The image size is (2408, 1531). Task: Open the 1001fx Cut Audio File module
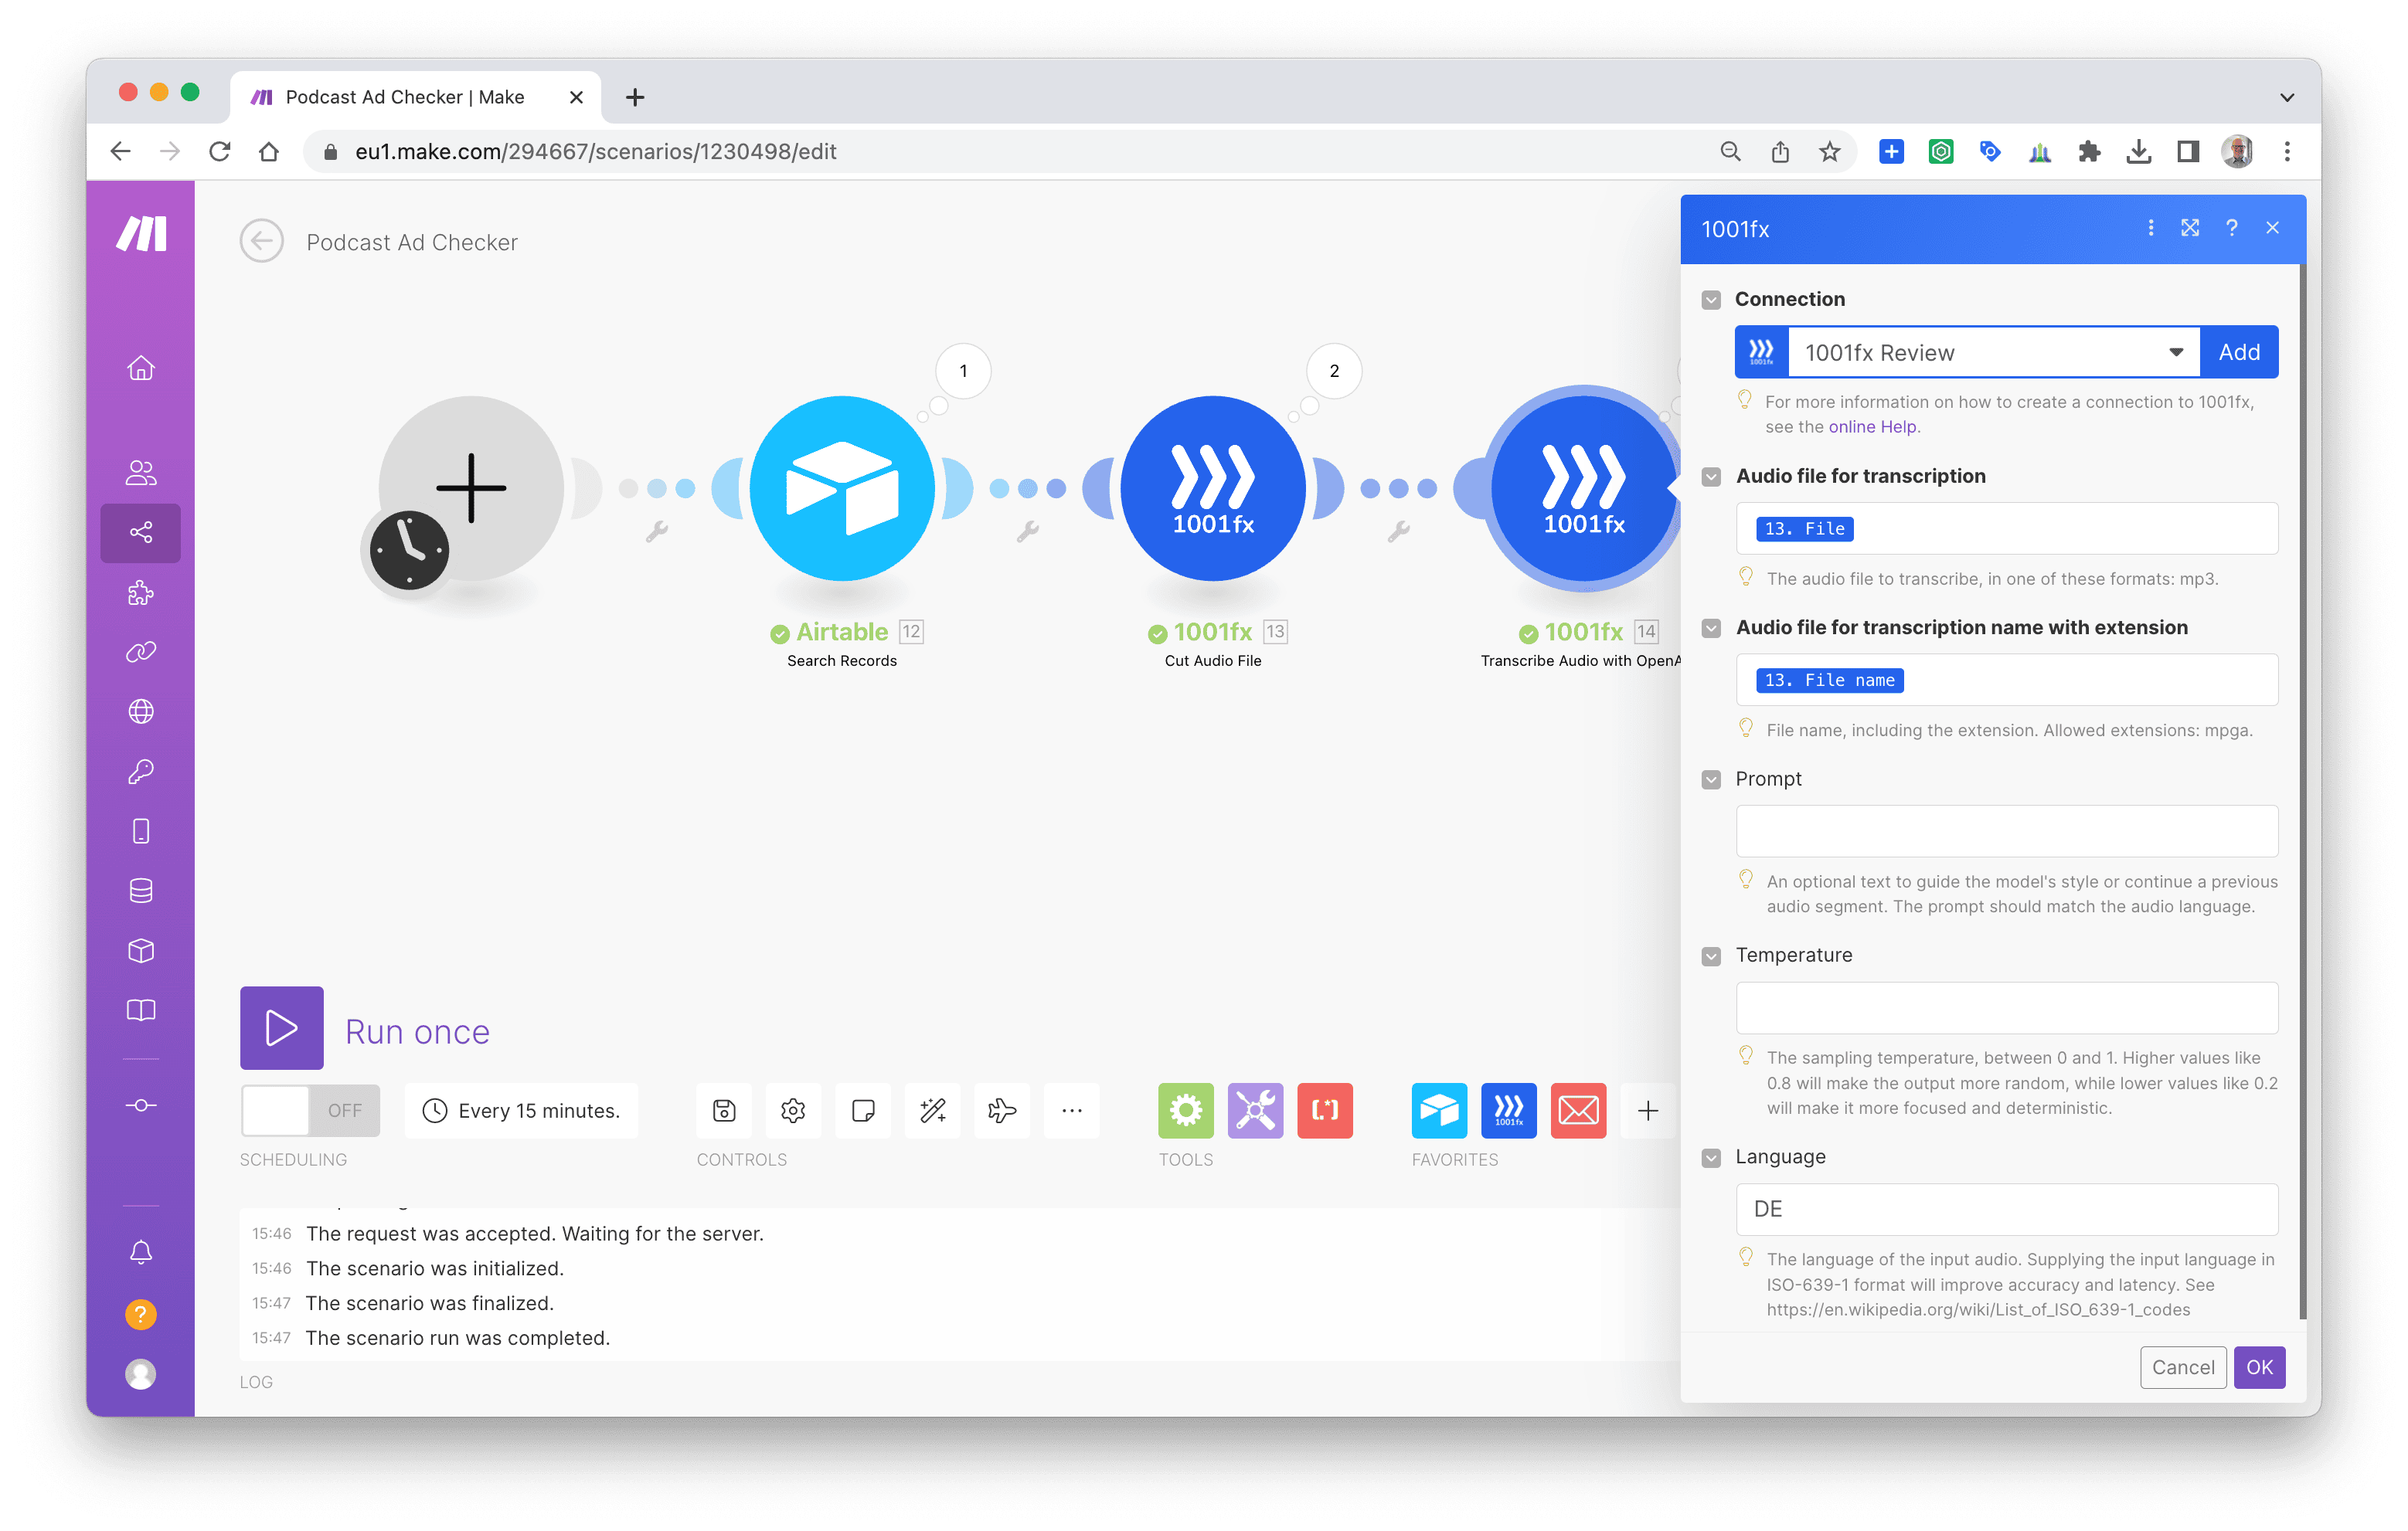(x=1212, y=489)
